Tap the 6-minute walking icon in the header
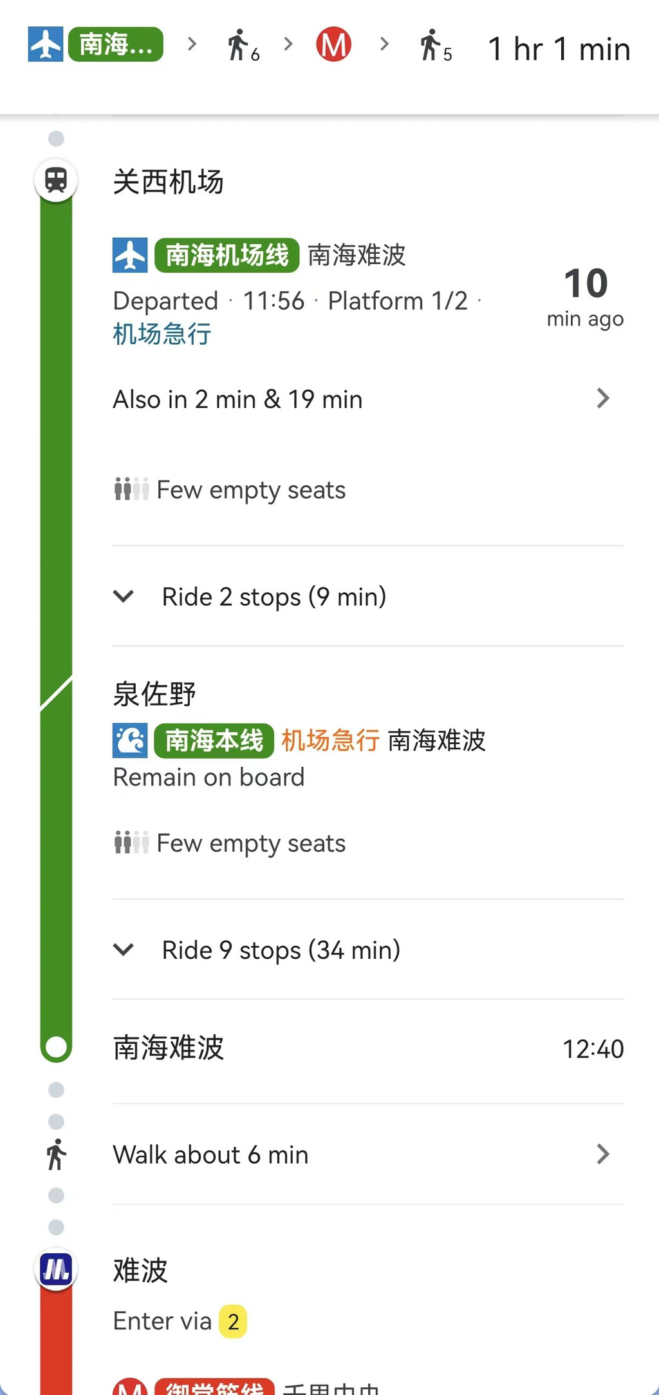 pos(242,46)
